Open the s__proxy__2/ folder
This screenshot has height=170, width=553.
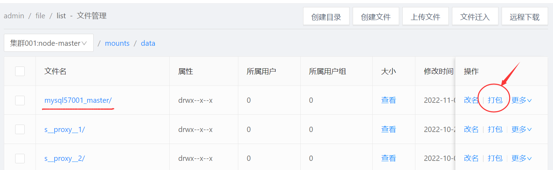click(x=64, y=158)
